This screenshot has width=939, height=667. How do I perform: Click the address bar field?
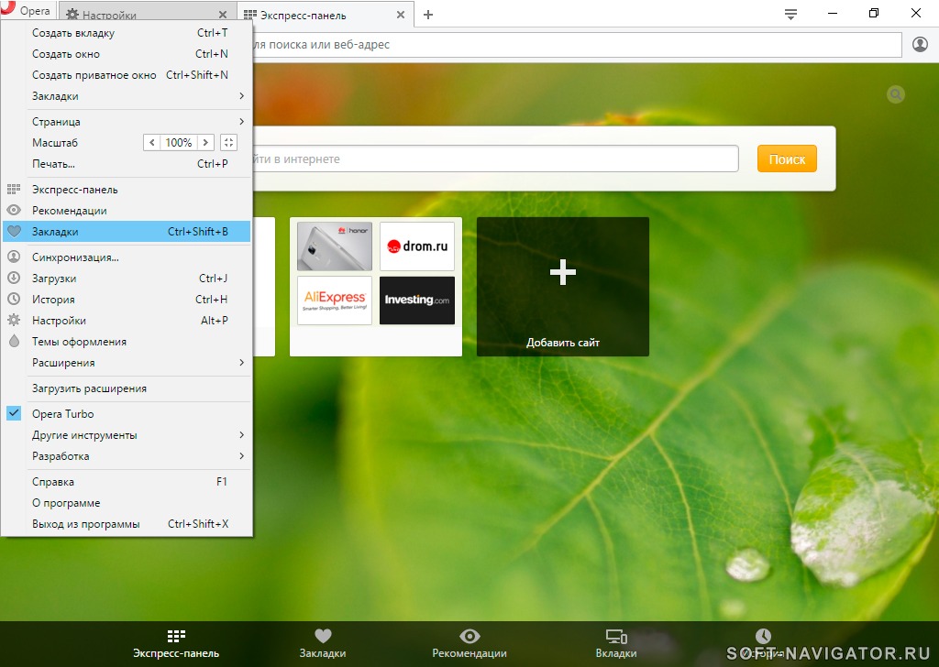click(x=576, y=45)
